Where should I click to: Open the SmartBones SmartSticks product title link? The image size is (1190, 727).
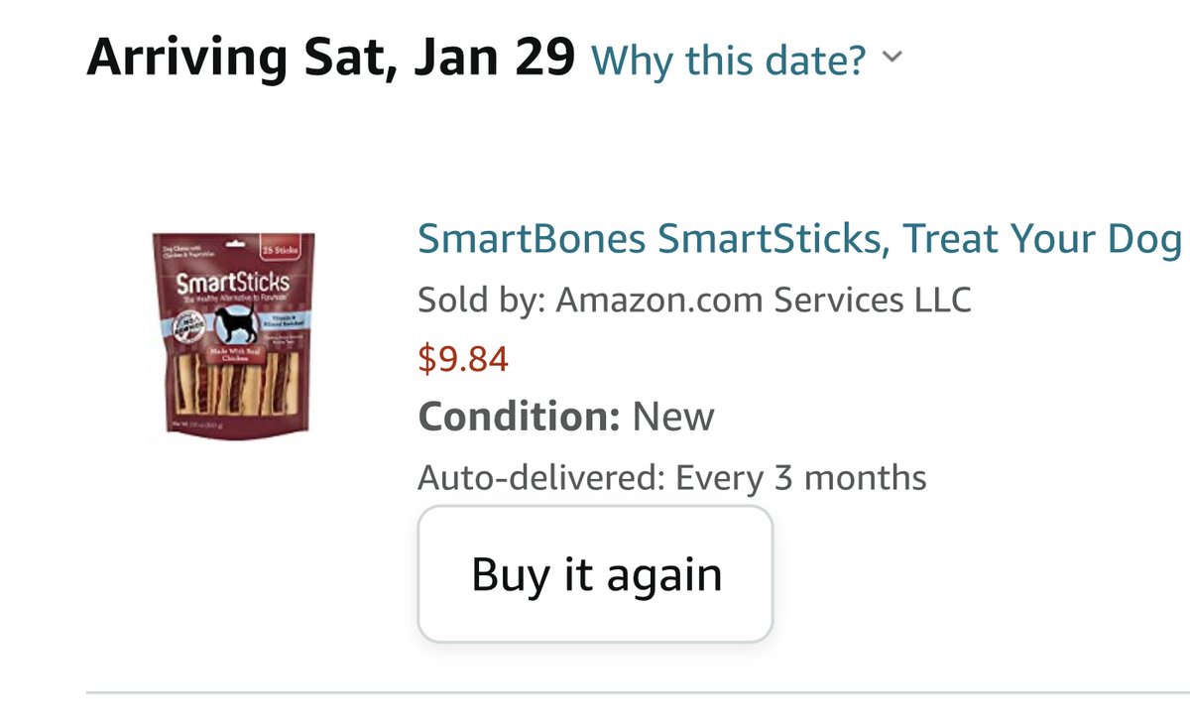pyautogui.click(x=798, y=239)
